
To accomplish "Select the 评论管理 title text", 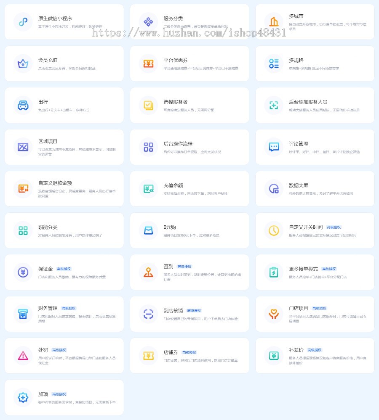I will click(x=298, y=144).
